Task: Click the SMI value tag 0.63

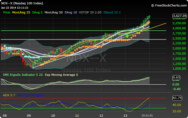Action: [176, 77]
